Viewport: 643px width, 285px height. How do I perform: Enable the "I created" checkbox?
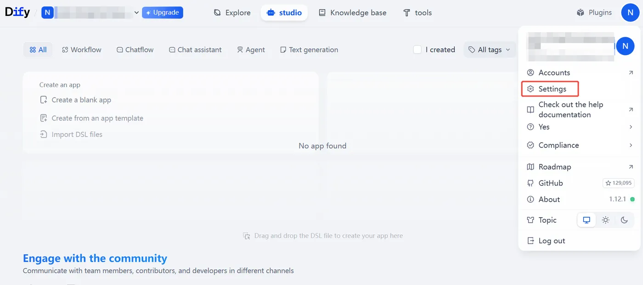coord(417,49)
